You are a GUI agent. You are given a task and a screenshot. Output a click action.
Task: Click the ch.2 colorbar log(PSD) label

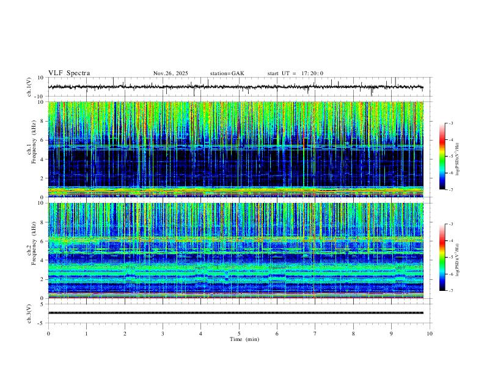tap(457, 260)
